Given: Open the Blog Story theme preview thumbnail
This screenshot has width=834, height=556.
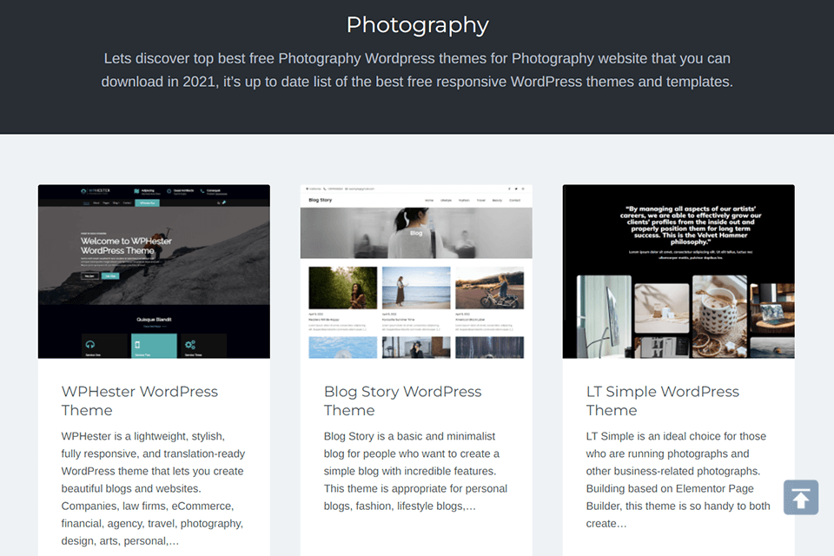Looking at the screenshot, I should pos(416,271).
